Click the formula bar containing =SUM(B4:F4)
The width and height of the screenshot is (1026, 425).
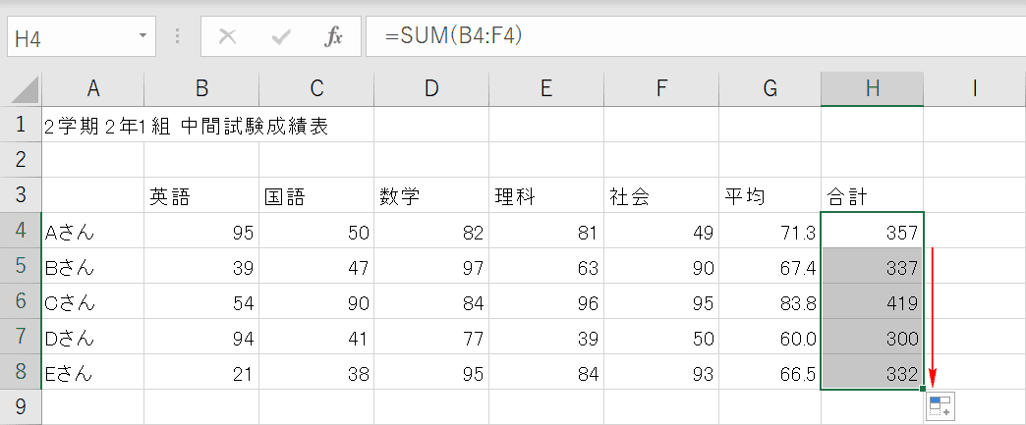[696, 36]
